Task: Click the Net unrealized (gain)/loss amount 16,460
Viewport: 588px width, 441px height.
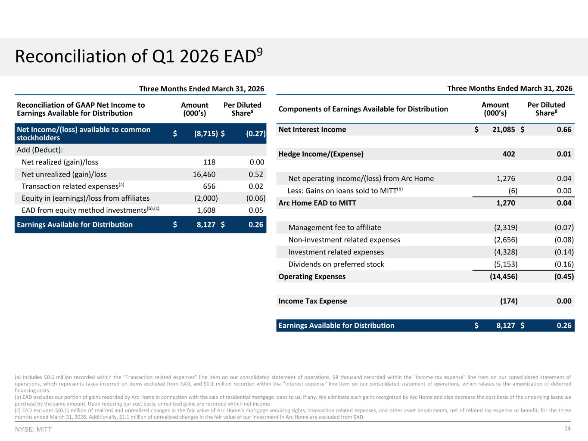Action: coord(204,174)
